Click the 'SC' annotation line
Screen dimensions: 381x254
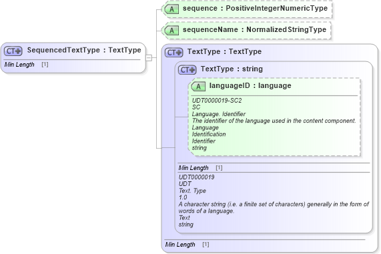(196, 107)
